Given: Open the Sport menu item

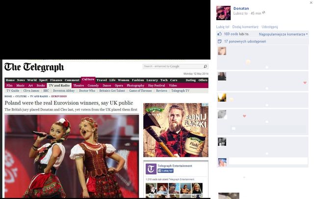Looking at the screenshot, I should pos(43,80).
